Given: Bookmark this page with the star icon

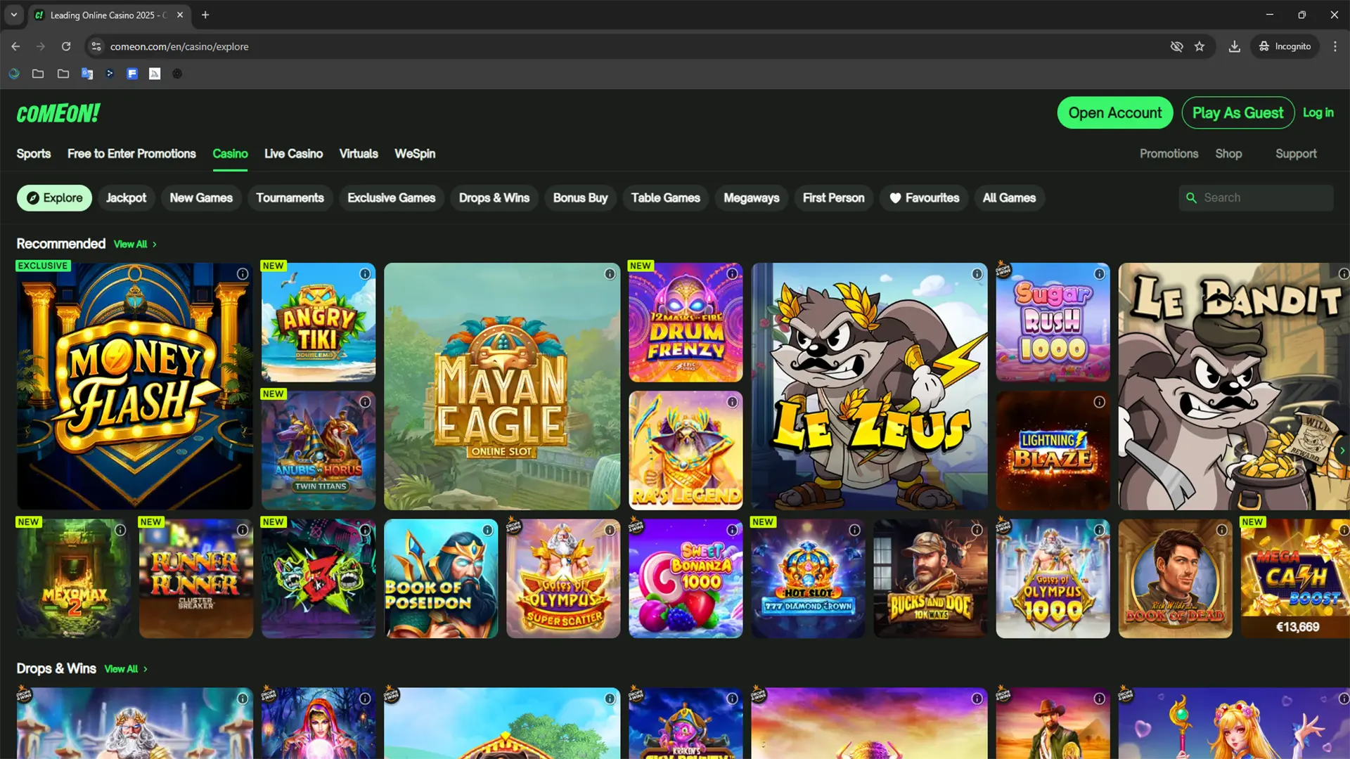Looking at the screenshot, I should click(x=1200, y=46).
